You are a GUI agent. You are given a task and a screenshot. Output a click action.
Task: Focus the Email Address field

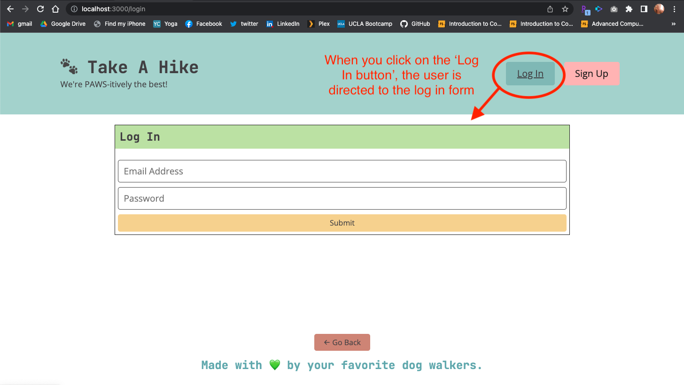pyautogui.click(x=342, y=171)
